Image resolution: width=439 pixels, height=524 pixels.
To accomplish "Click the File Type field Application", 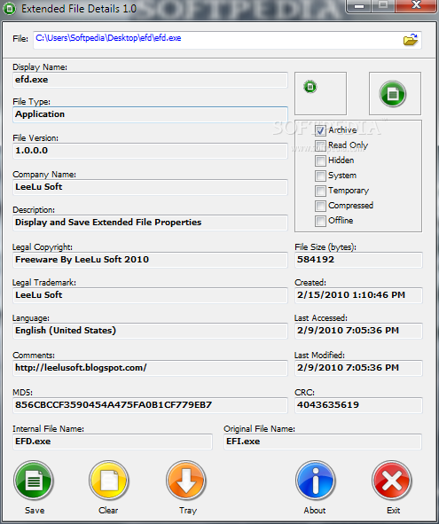I will pyautogui.click(x=150, y=114).
